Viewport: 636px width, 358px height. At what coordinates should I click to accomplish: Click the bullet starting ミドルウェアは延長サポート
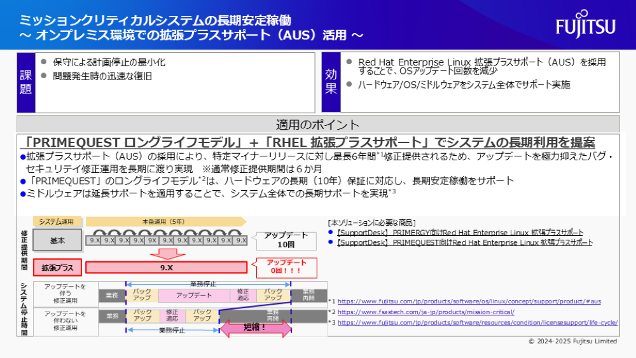[208, 193]
